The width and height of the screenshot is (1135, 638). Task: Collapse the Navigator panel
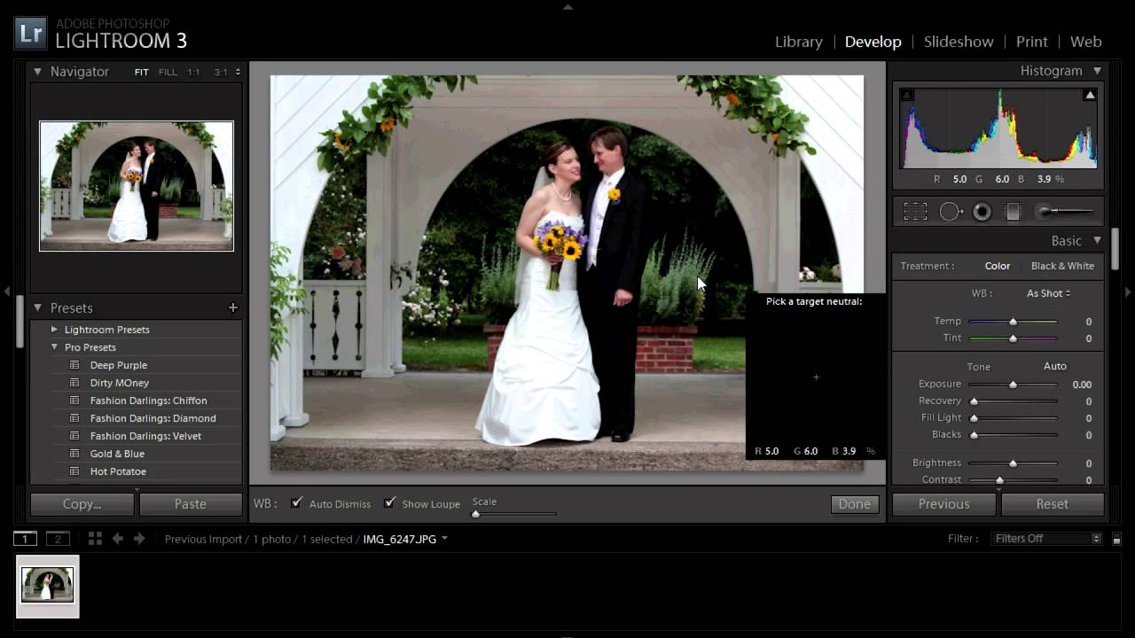click(38, 71)
